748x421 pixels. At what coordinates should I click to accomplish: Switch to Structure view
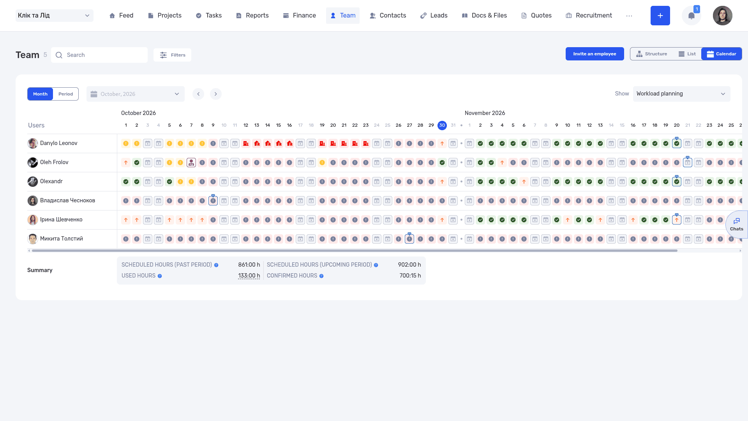click(x=651, y=54)
